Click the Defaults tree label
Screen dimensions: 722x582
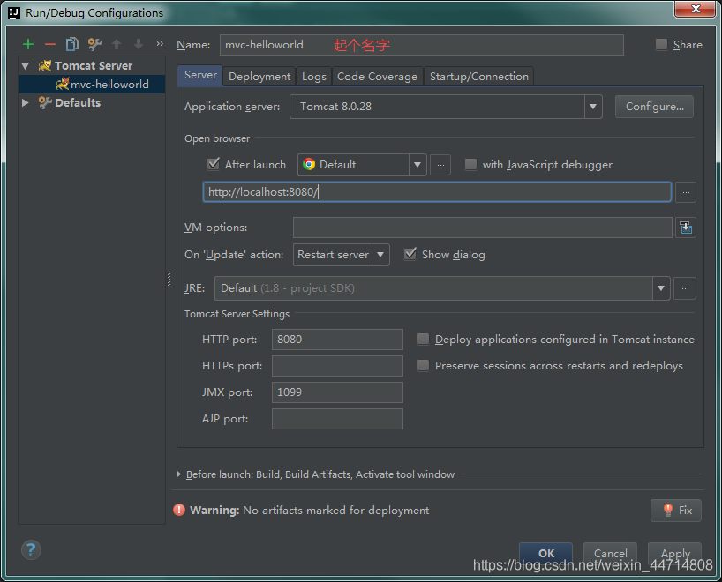click(x=78, y=102)
